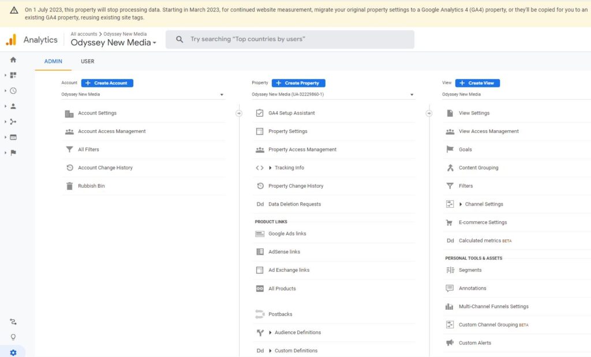Screen dimensions: 591x357
Task: Click the Rubbish Bin trash icon
Action: 69,186
